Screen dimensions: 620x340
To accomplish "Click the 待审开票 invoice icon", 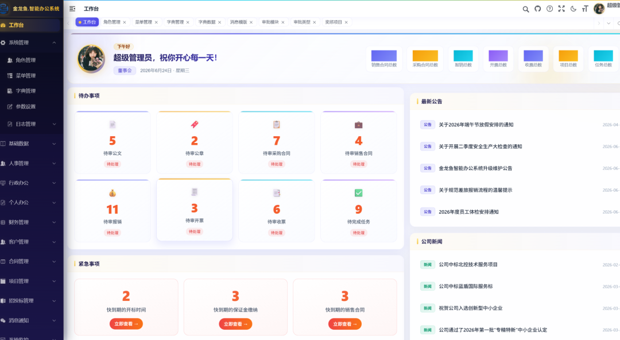I will tap(195, 192).
